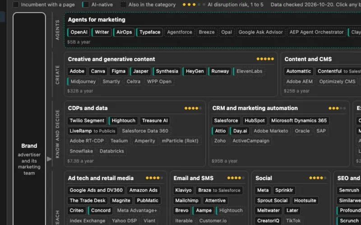Select the mParticle (Rokt) chip
Image resolution: width=361 pixels, height=225 pixels.
(180, 141)
